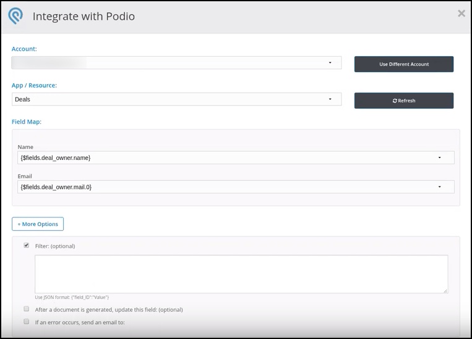
Task: Click inside the Filter JSON text area
Action: [x=241, y=273]
